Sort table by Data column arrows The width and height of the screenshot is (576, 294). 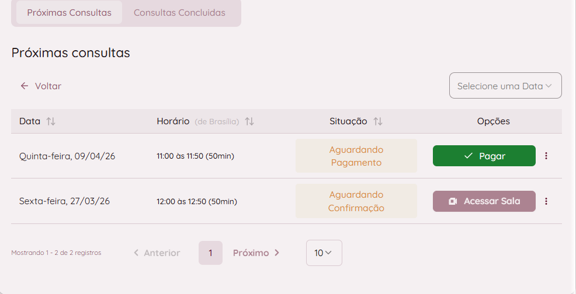coord(51,121)
